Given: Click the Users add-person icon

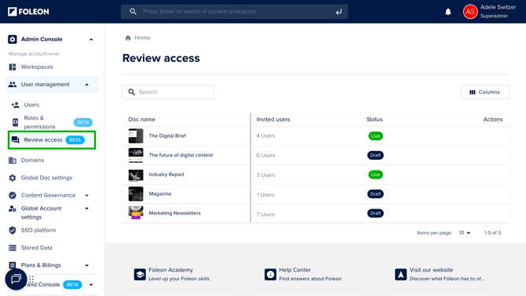Looking at the screenshot, I should click(x=16, y=105).
